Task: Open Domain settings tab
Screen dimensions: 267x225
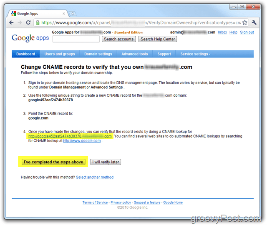Action: (98, 54)
